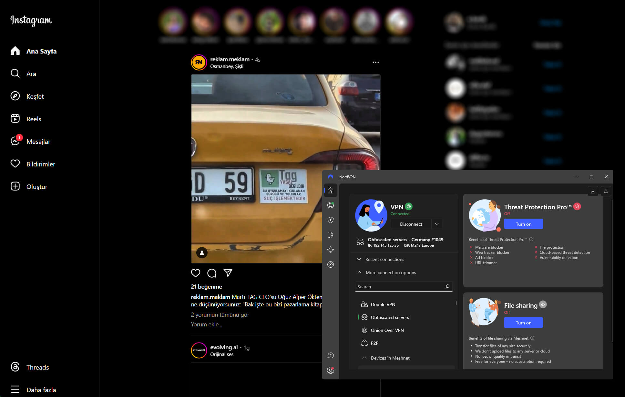This screenshot has height=397, width=625.
Task: Open dropdown arrow beside Disconnect button
Action: coord(437,224)
